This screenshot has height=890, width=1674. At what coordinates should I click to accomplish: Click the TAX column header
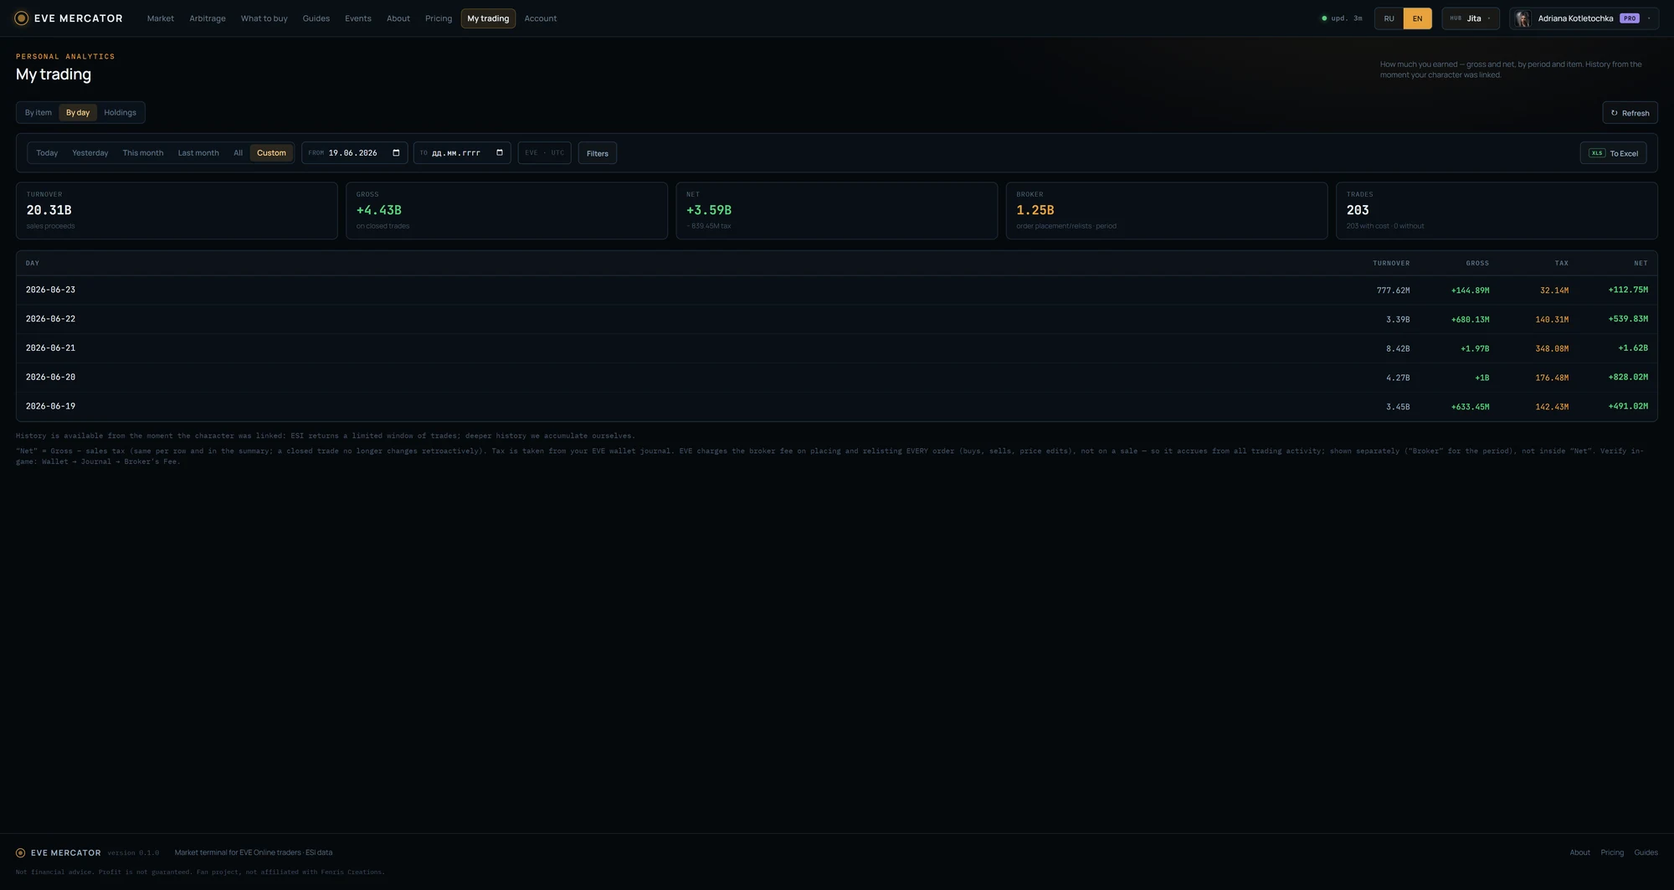coord(1562,263)
